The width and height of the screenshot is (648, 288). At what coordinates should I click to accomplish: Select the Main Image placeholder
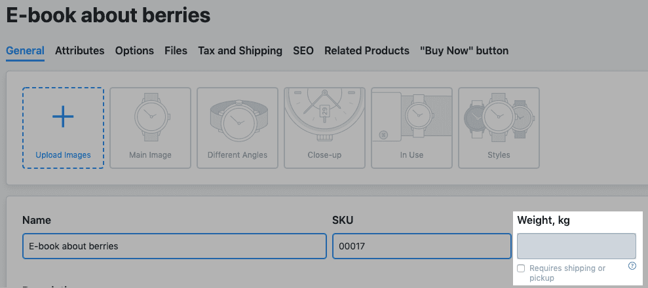coord(151,128)
